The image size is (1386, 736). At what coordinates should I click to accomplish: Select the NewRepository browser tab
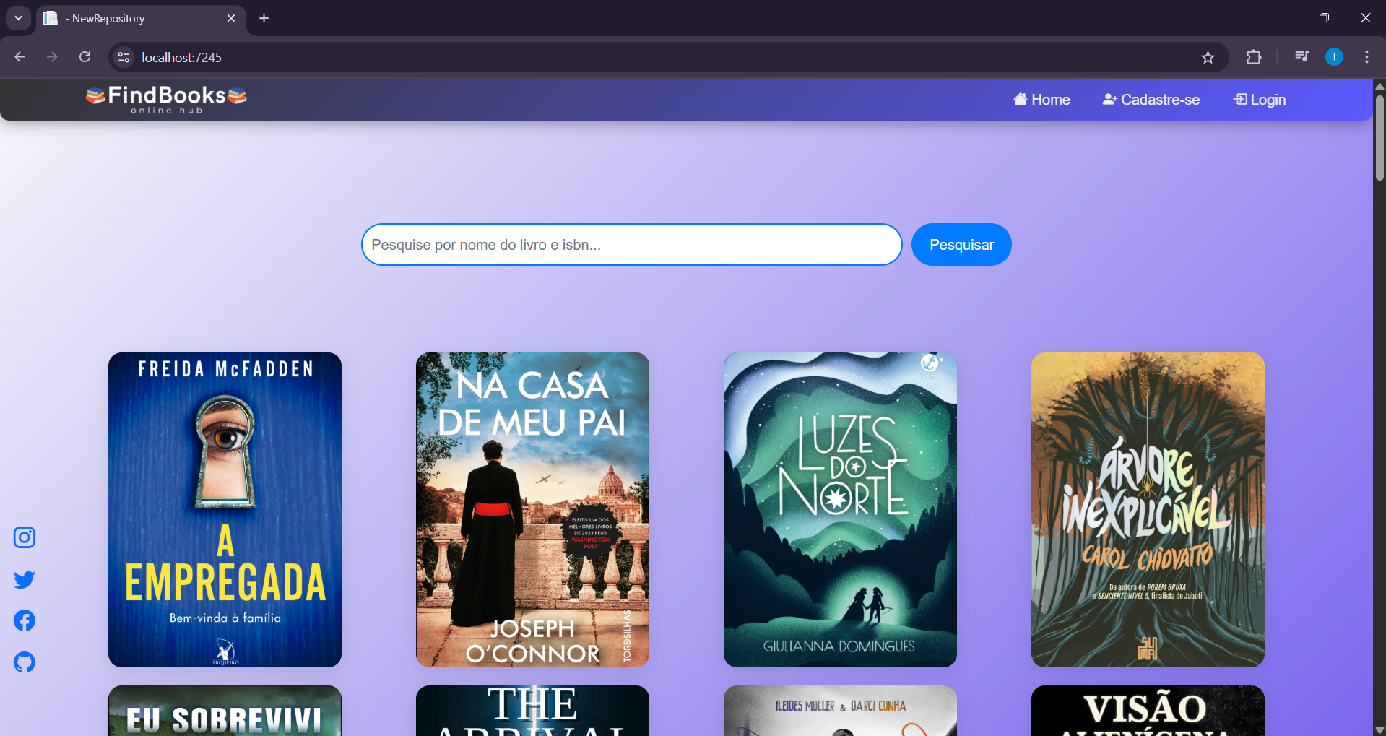click(141, 18)
